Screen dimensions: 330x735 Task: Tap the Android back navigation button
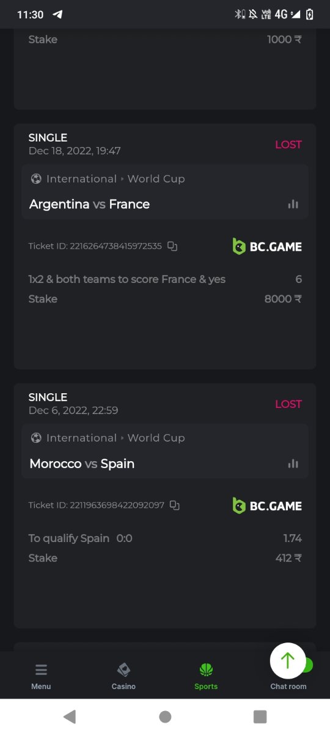[70, 717]
